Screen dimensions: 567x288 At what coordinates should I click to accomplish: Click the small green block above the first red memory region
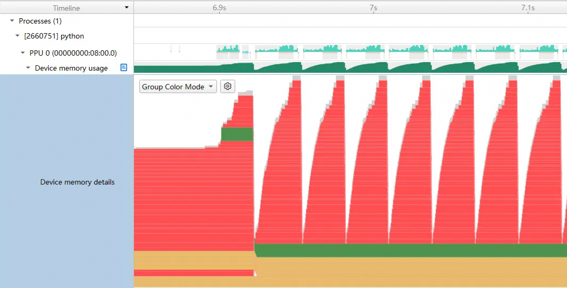(x=237, y=134)
